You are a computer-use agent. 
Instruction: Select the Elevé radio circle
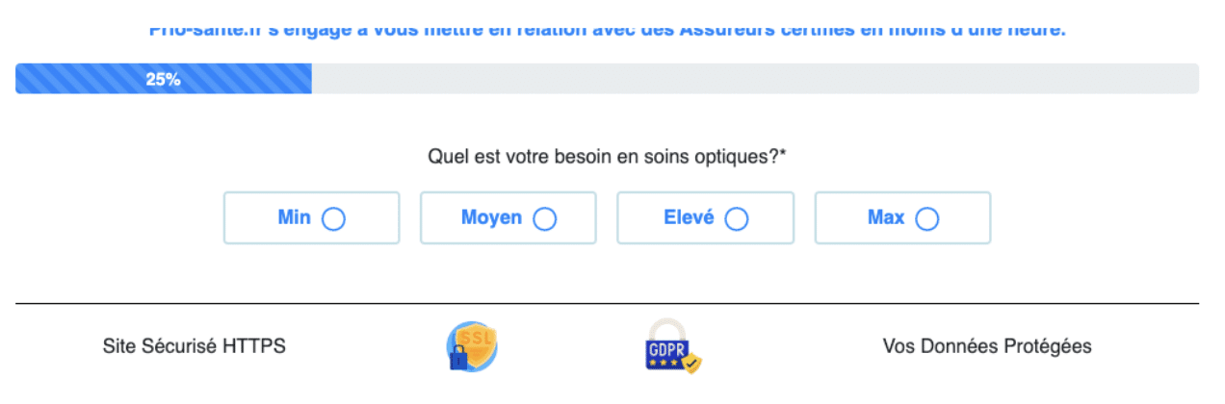(x=737, y=219)
